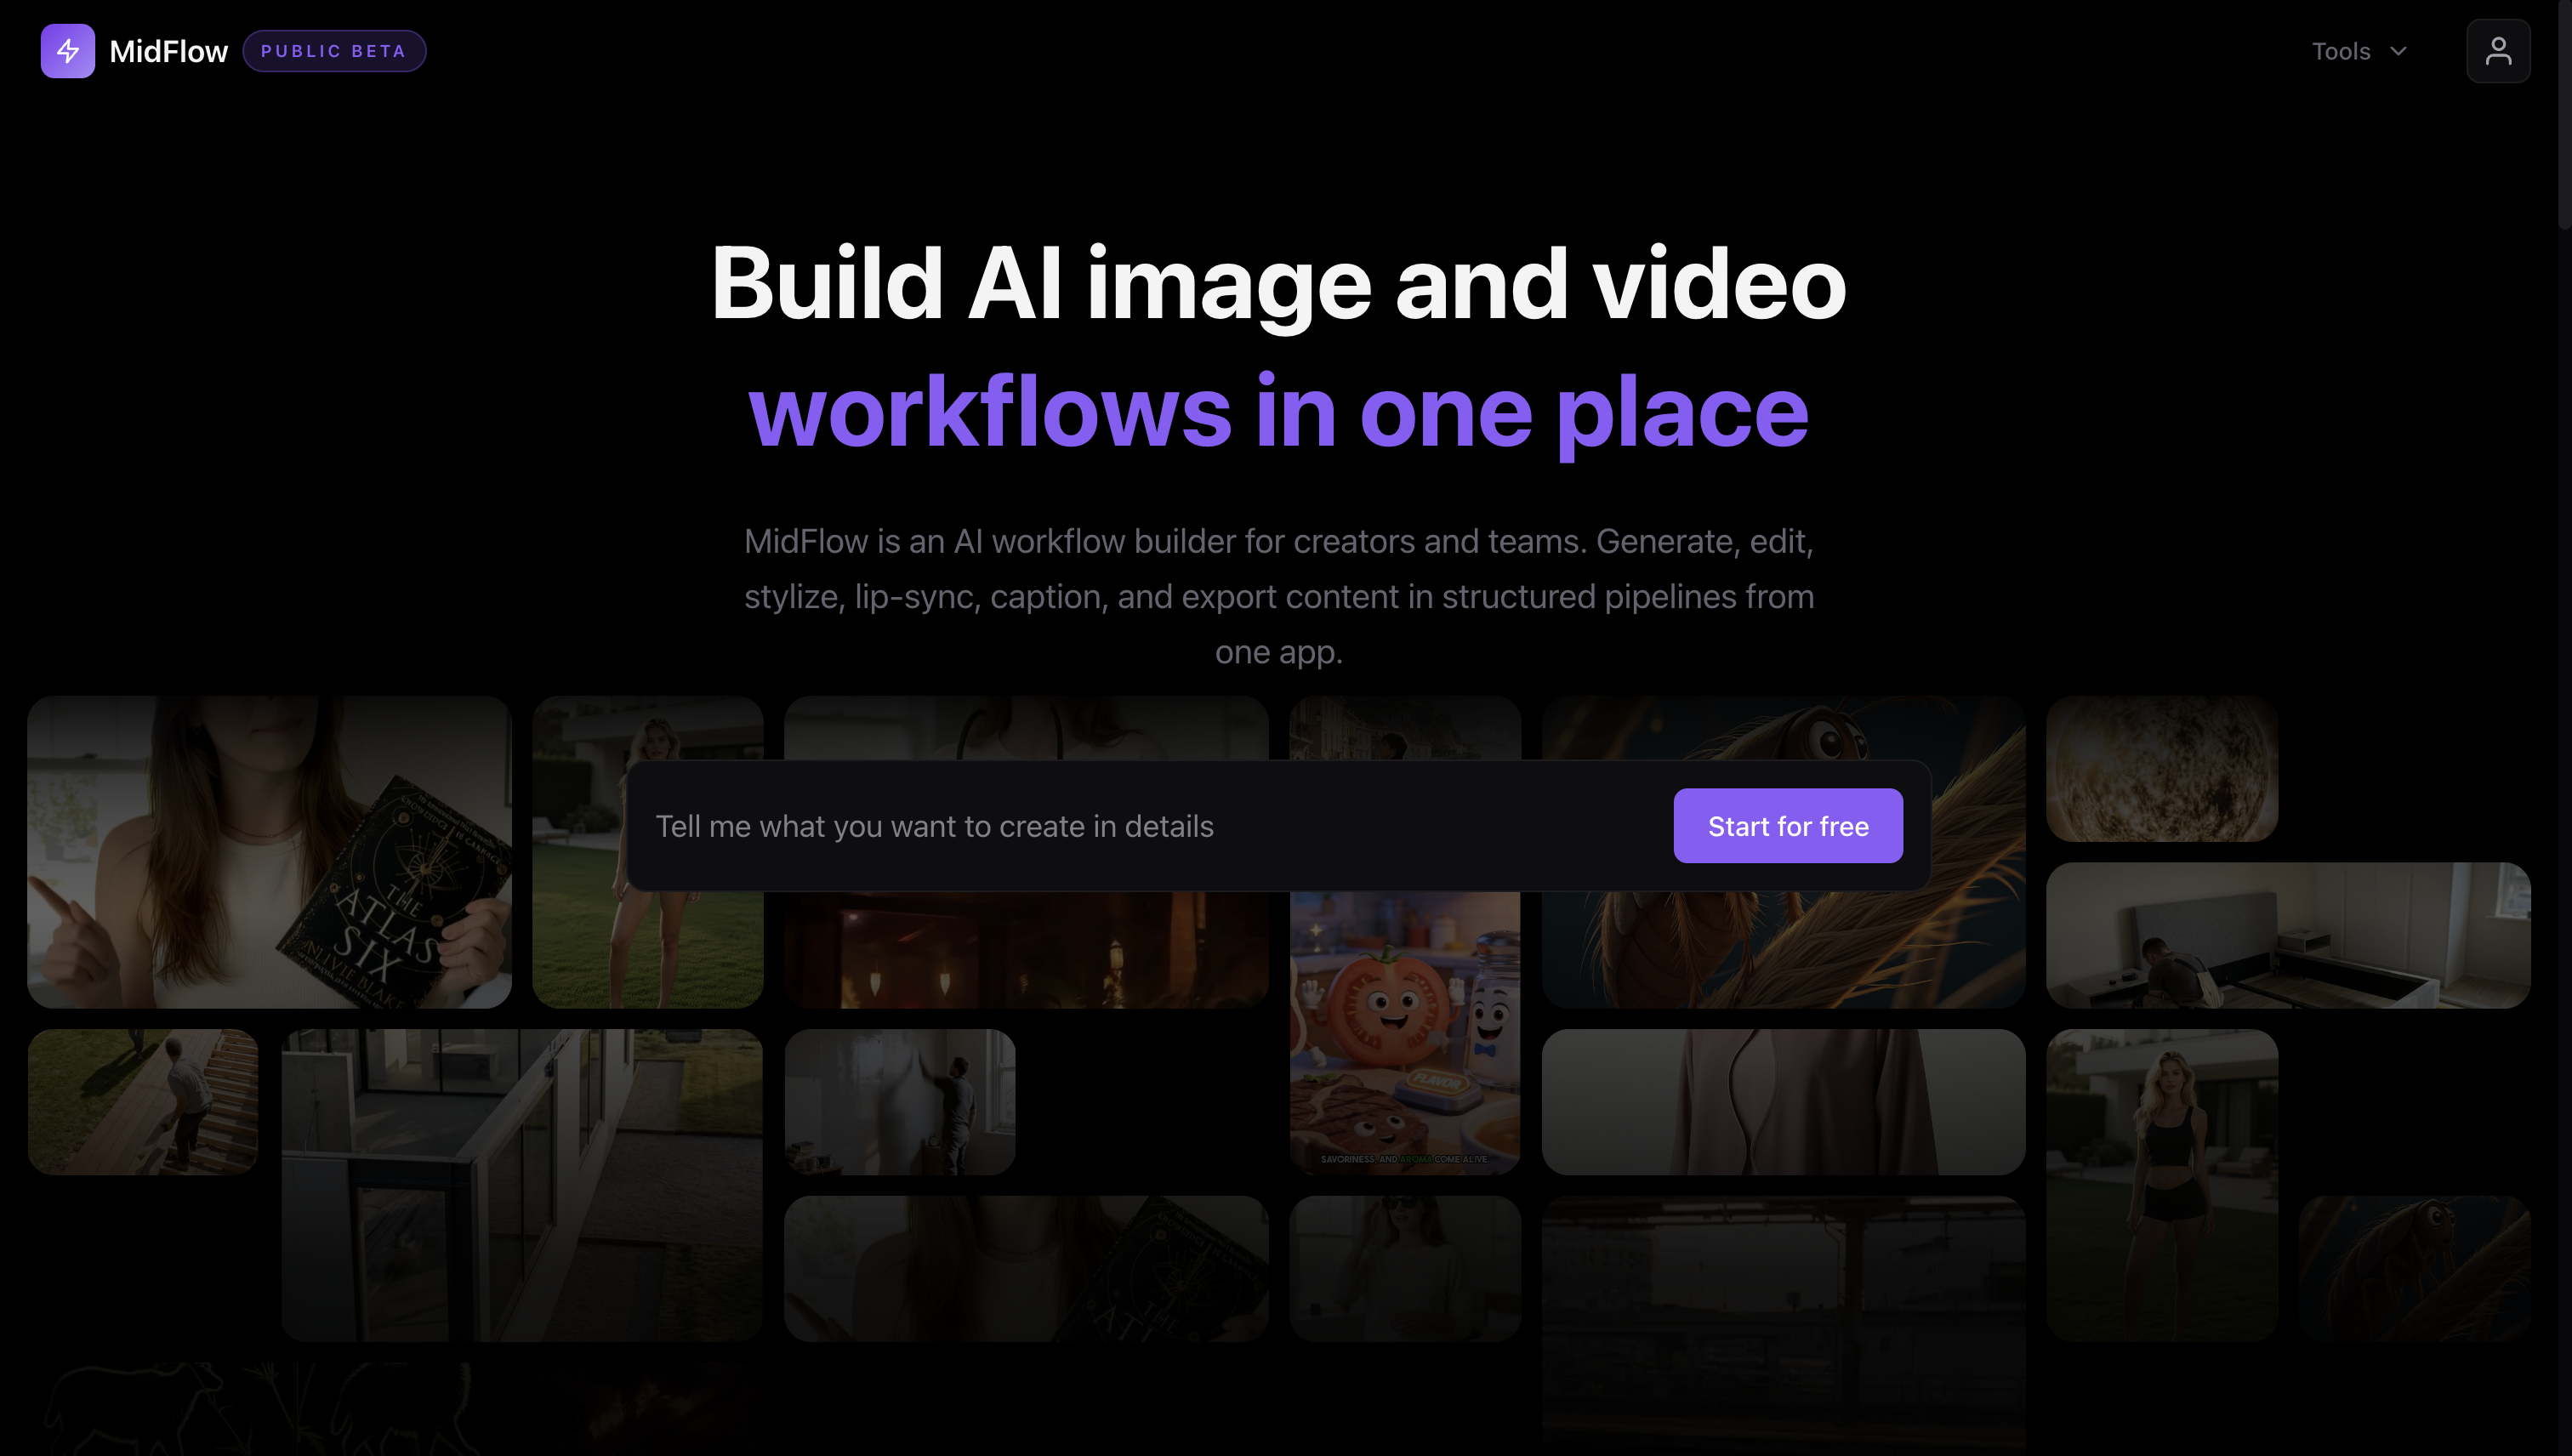This screenshot has width=2572, height=1456.
Task: Select the user profile avatar top right
Action: coord(2498,51)
